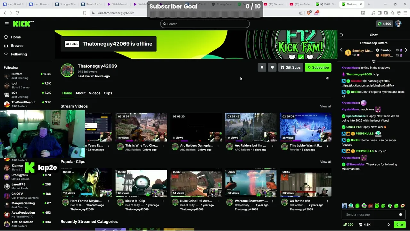This screenshot has width=410, height=231.
Task: Open options for C4 for the win clip
Action: tap(327, 201)
